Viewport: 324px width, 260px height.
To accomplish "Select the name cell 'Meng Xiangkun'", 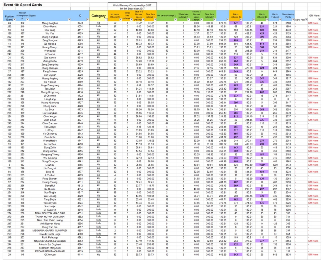I will (50, 23).
